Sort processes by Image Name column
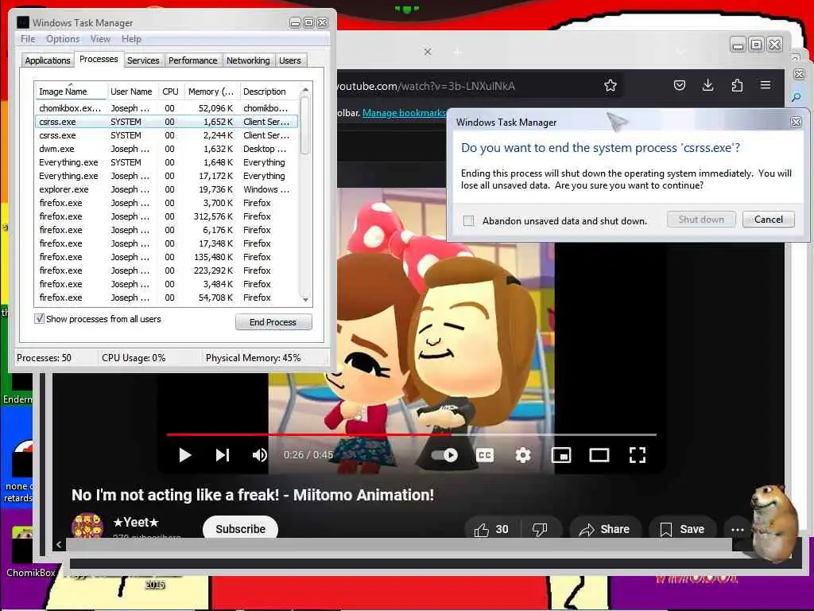The height and width of the screenshot is (611, 814). click(x=70, y=91)
